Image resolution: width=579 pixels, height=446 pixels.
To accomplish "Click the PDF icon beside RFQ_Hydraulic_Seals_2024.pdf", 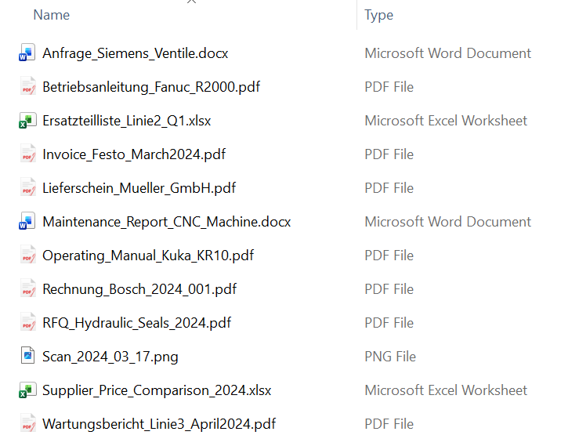I will 27,322.
